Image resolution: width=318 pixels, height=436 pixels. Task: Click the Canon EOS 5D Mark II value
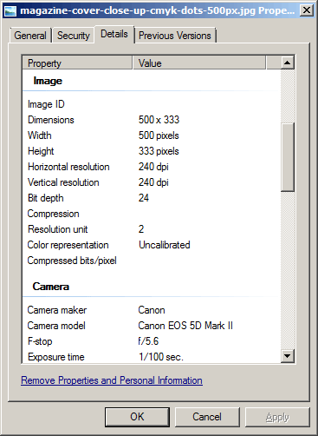click(185, 326)
